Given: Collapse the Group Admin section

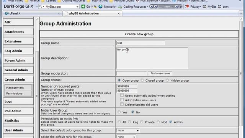Looking at the screenshot, I should (18, 79).
